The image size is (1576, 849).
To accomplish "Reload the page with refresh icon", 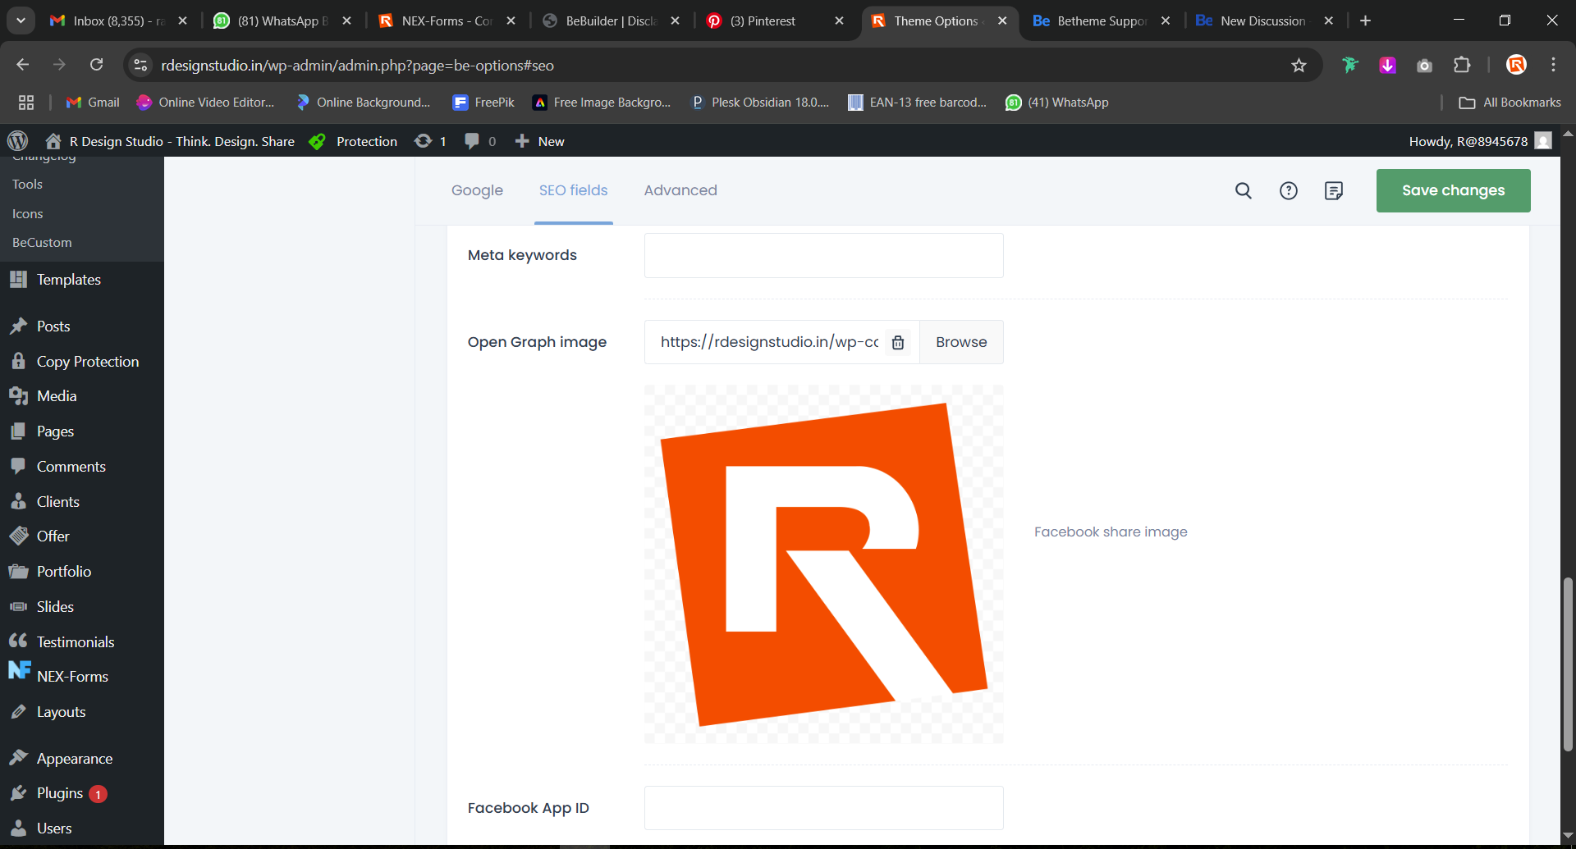I will pyautogui.click(x=96, y=65).
